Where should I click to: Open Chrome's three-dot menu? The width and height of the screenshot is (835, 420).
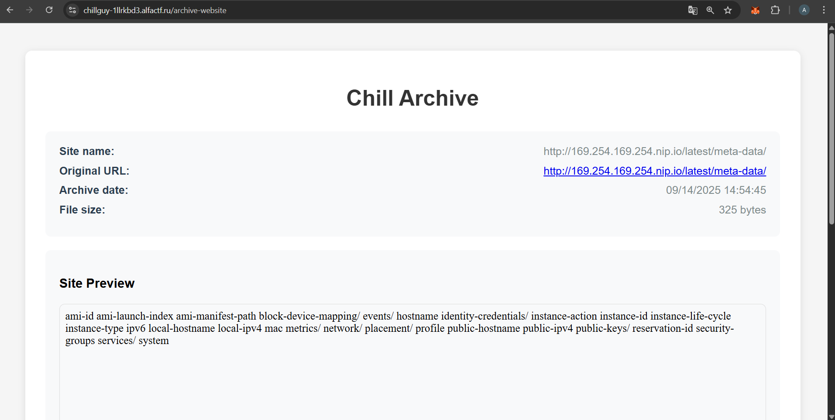824,10
